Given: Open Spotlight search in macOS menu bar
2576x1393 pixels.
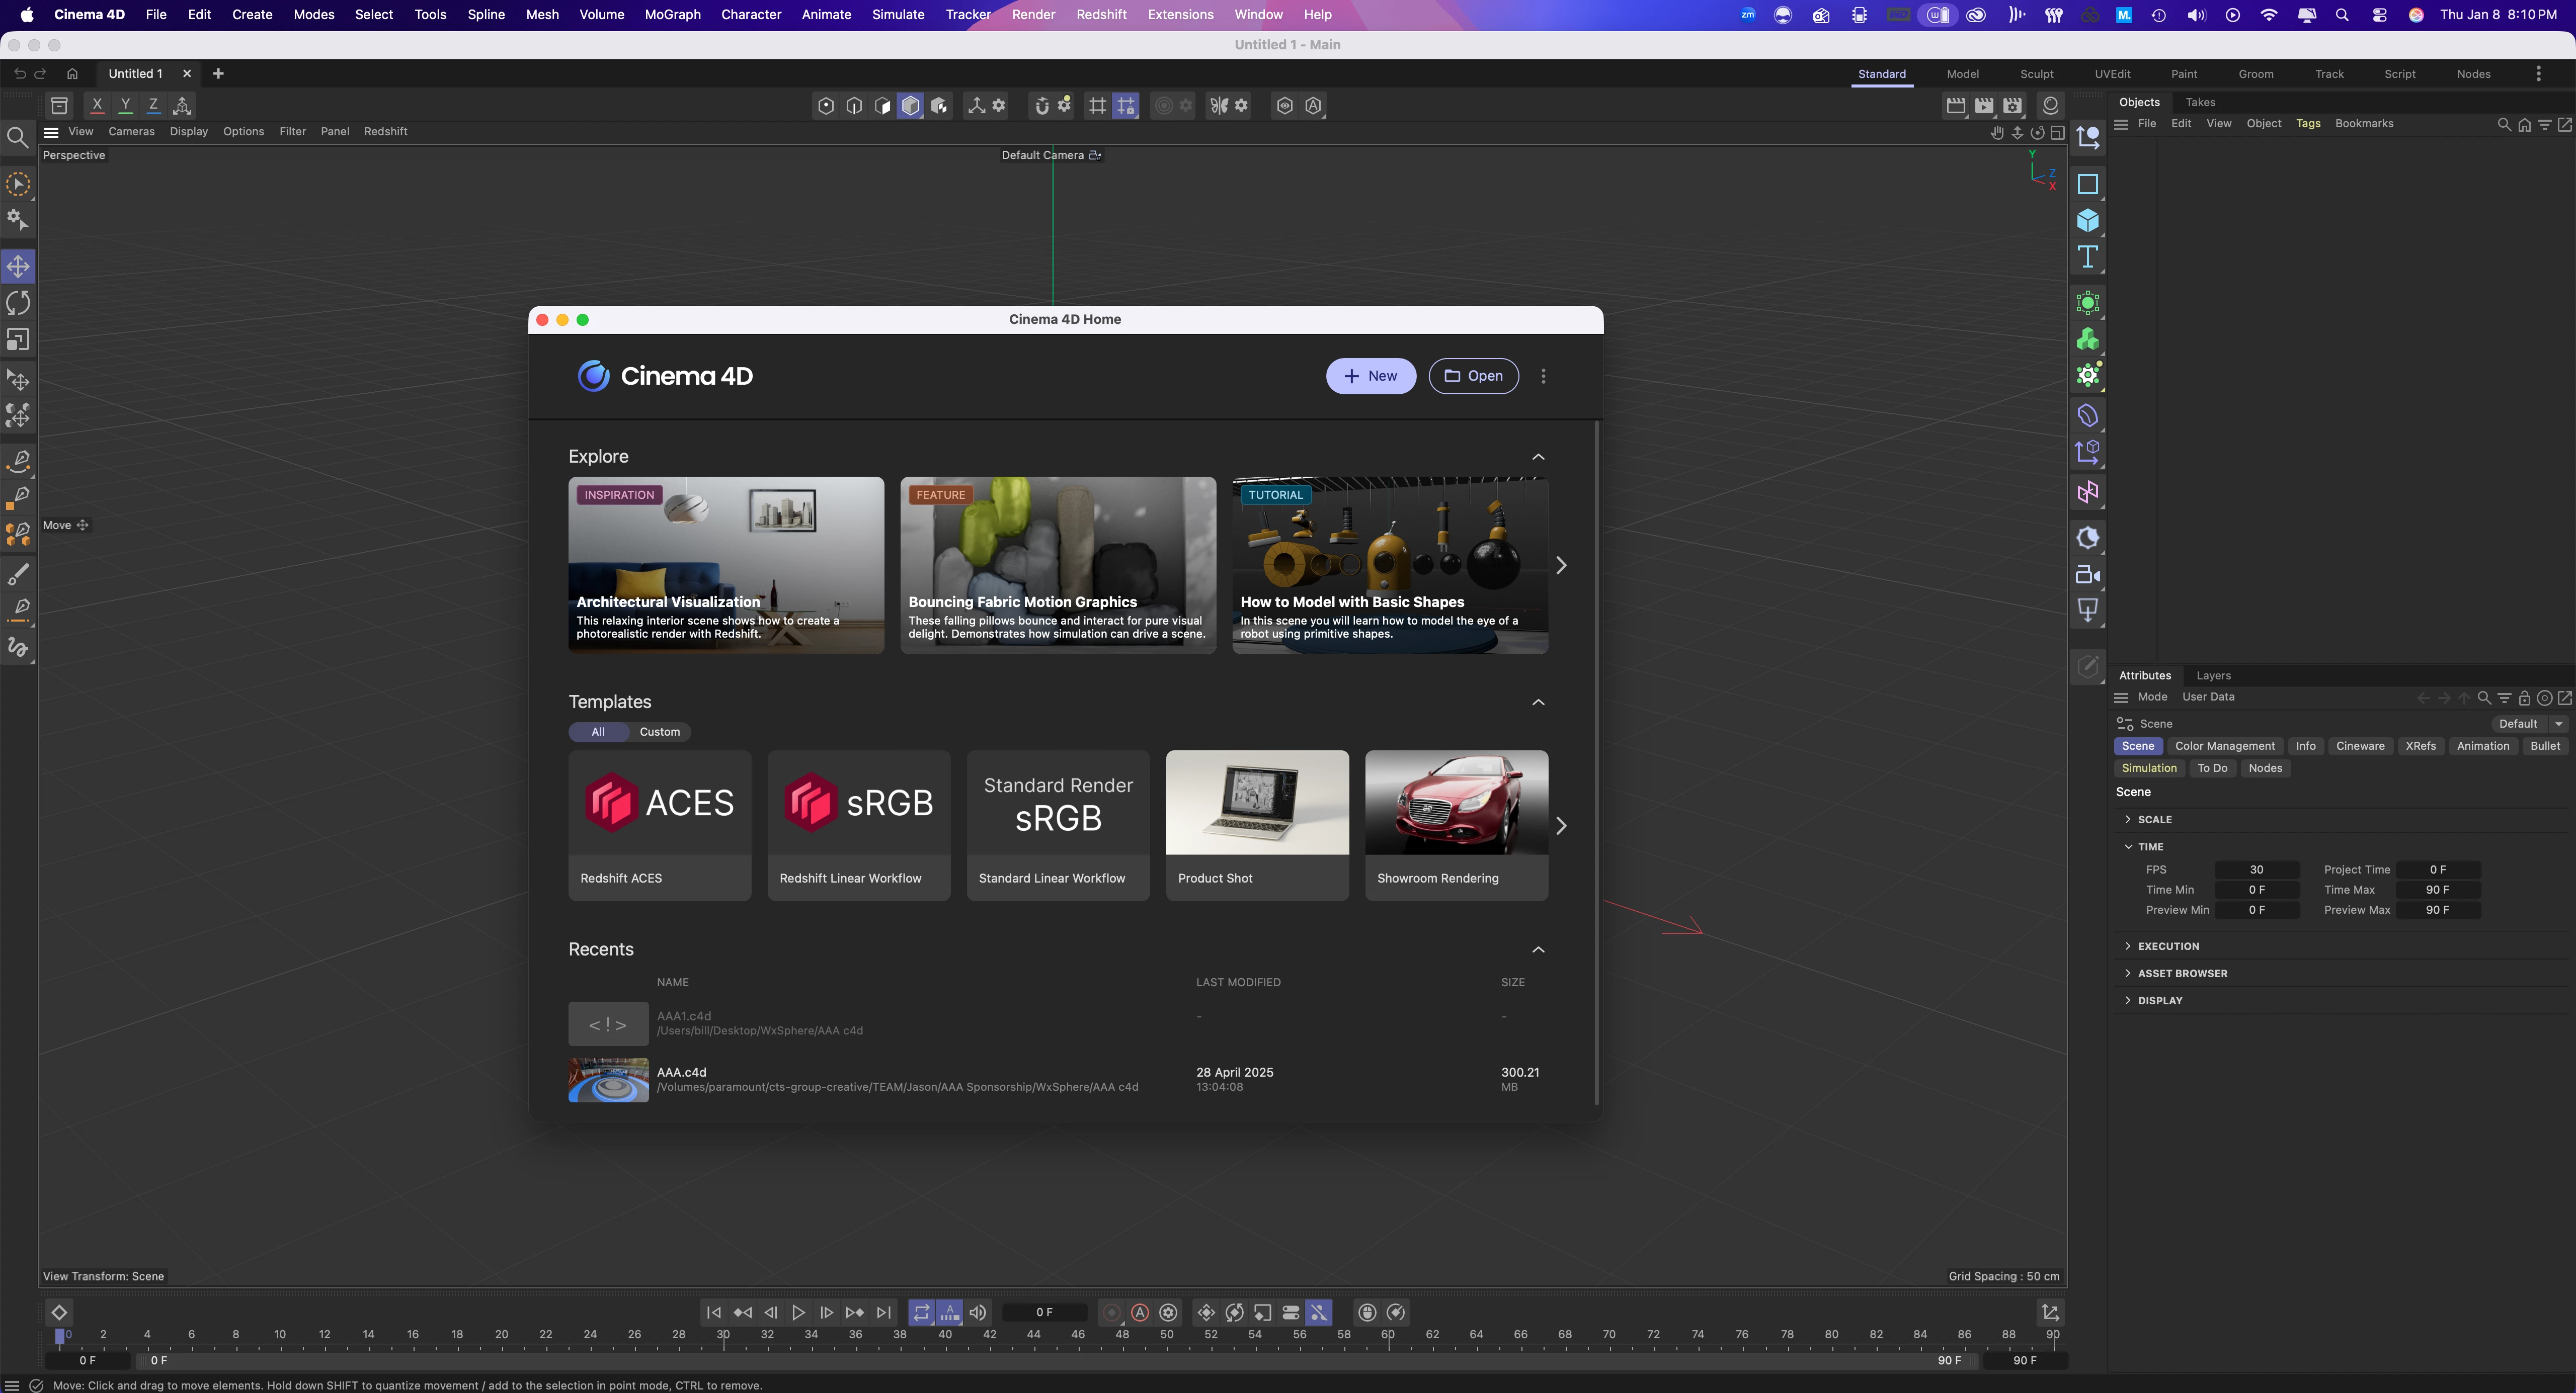Looking at the screenshot, I should [2342, 15].
